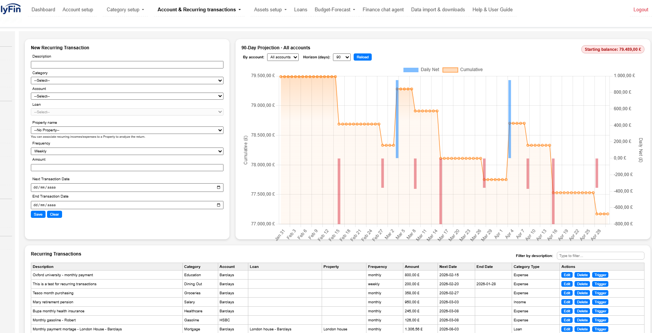Click the End Transaction Date field
Viewport: 652px width, 333px height.
(127, 205)
